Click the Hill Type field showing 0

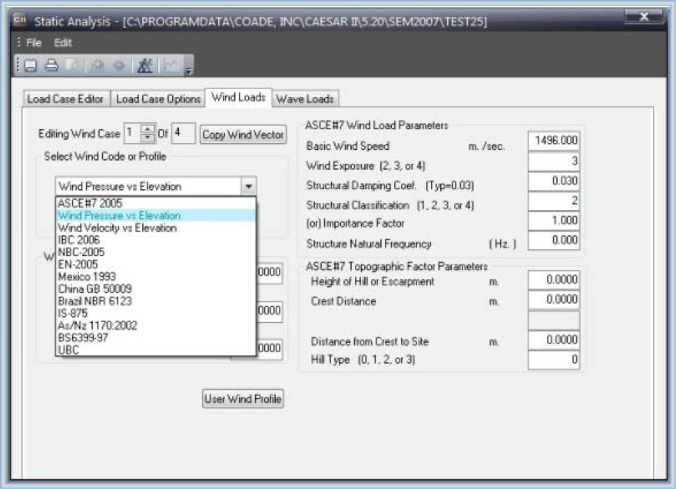pyautogui.click(x=554, y=360)
